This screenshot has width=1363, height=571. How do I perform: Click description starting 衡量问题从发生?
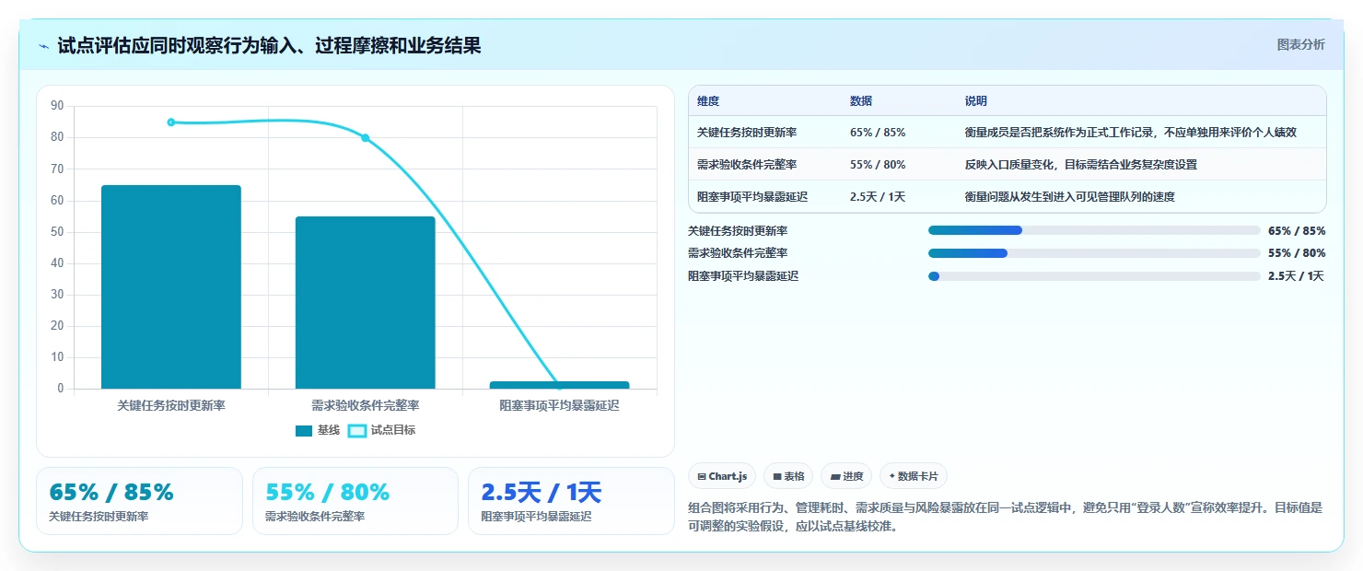click(1069, 196)
